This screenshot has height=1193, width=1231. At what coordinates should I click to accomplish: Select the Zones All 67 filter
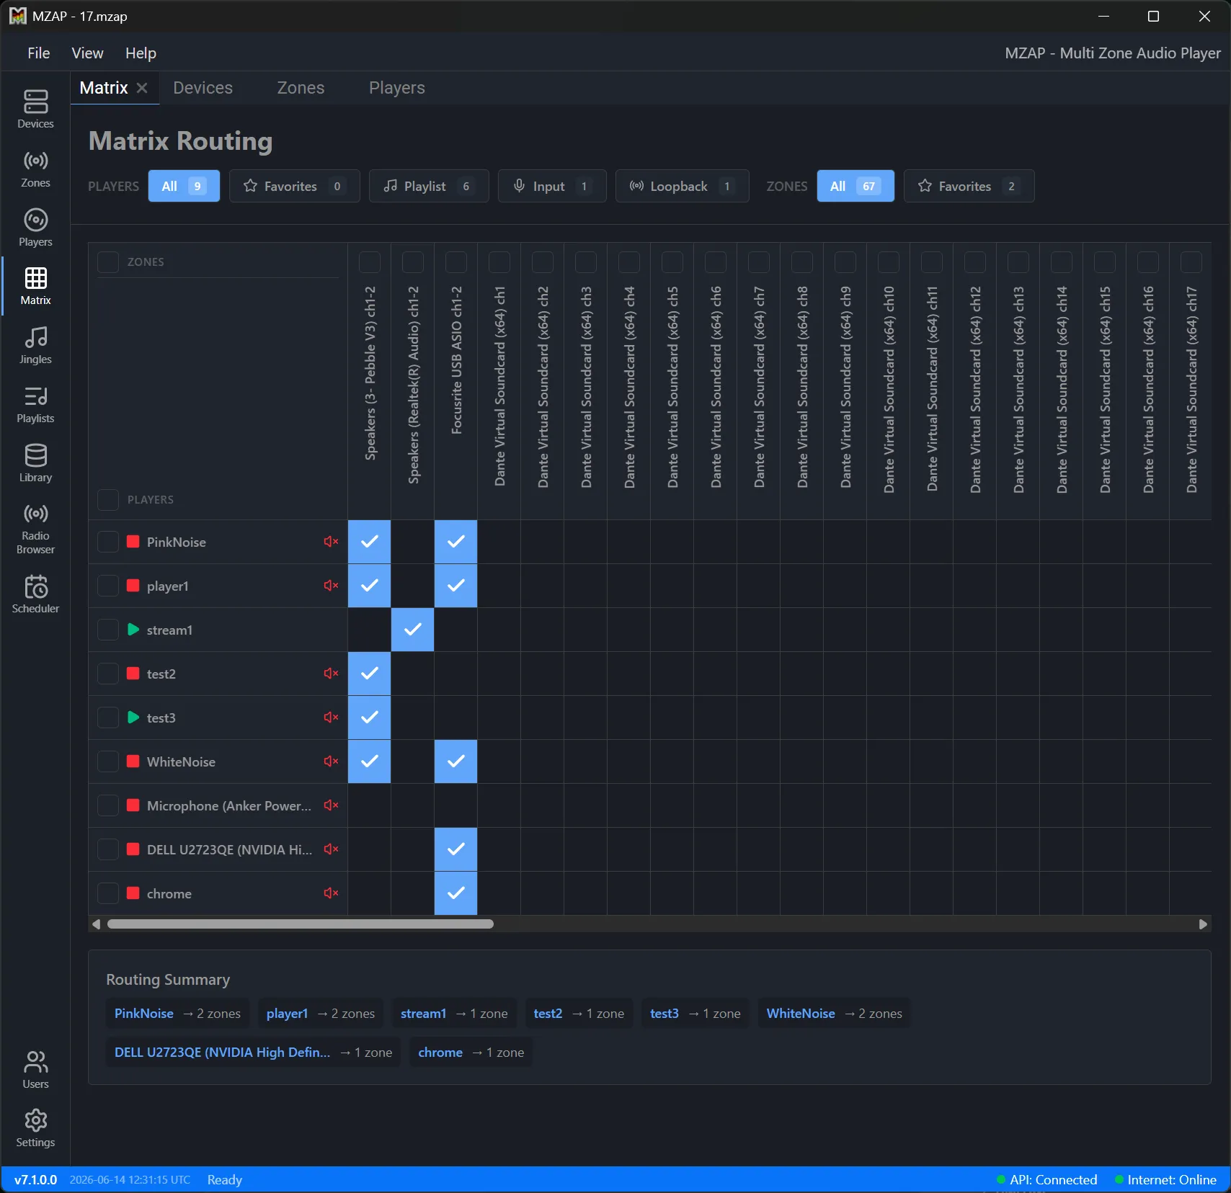click(856, 186)
